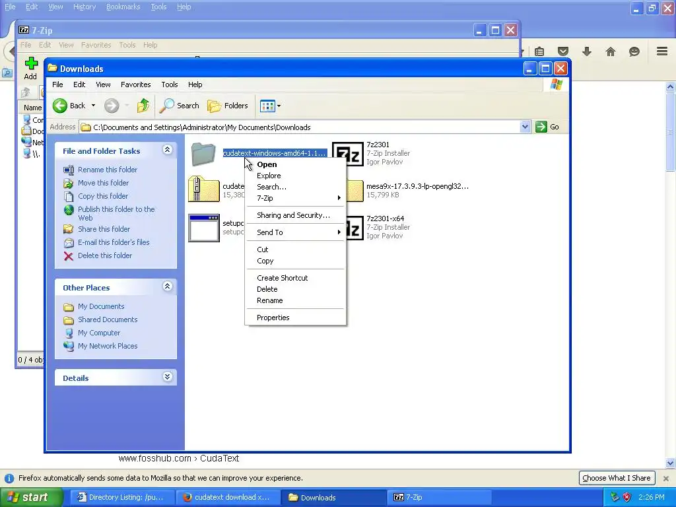
Task: Click Firefox Pocket icon
Action: click(x=563, y=51)
